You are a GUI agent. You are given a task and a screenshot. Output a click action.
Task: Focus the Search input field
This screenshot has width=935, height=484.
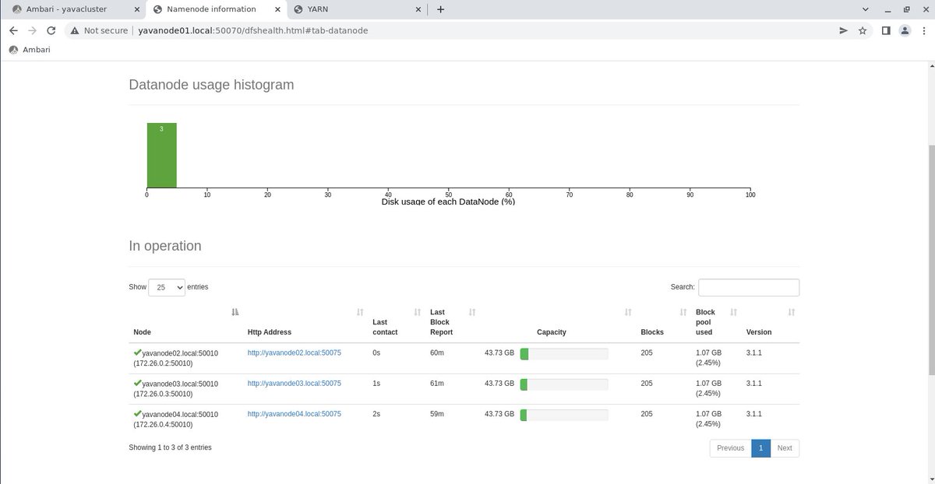click(x=749, y=287)
